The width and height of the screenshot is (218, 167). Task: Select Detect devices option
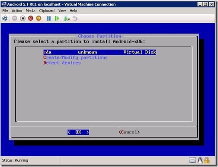tap(62, 63)
